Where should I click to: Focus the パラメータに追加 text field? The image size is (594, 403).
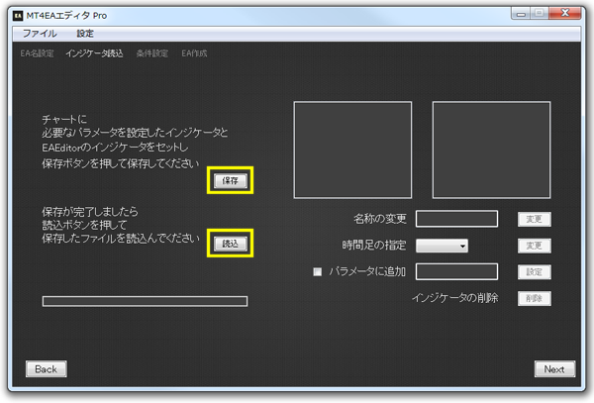(x=456, y=271)
